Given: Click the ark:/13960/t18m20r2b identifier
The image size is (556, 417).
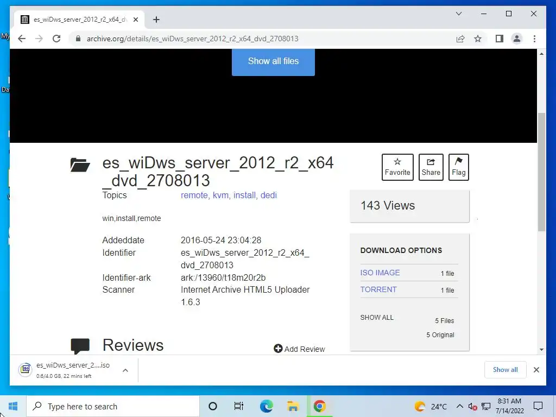Looking at the screenshot, I should 223,277.
